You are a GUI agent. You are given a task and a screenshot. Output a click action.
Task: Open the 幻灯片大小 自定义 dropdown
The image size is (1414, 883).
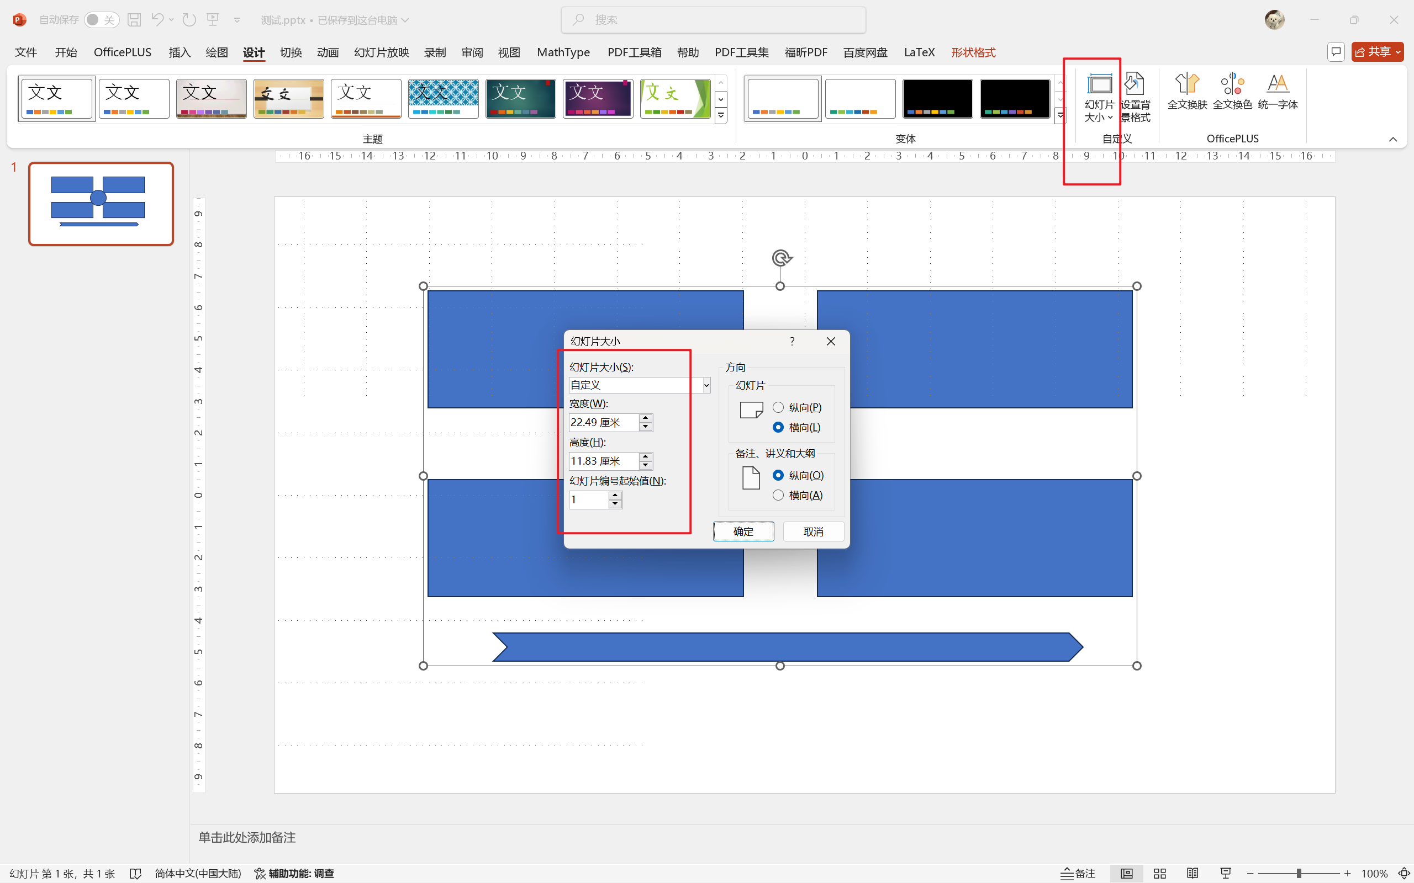pos(706,385)
